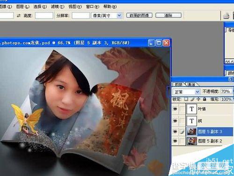Click the palette well icon in options bar

pyautogui.click(x=227, y=15)
